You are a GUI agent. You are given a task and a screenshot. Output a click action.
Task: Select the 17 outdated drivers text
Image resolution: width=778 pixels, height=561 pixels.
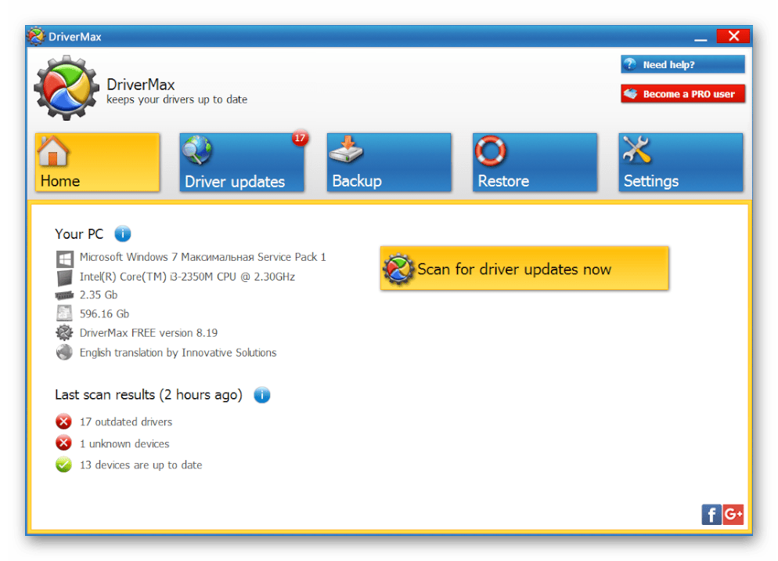tap(126, 422)
